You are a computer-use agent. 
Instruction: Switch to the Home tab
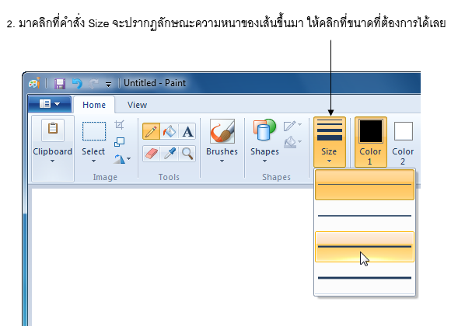click(x=94, y=105)
